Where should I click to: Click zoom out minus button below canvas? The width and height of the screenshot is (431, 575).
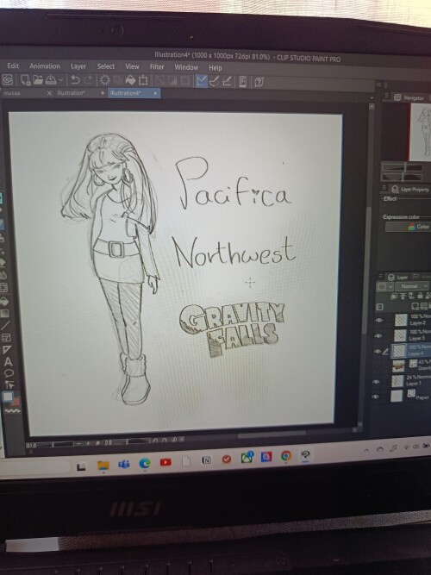79,443
